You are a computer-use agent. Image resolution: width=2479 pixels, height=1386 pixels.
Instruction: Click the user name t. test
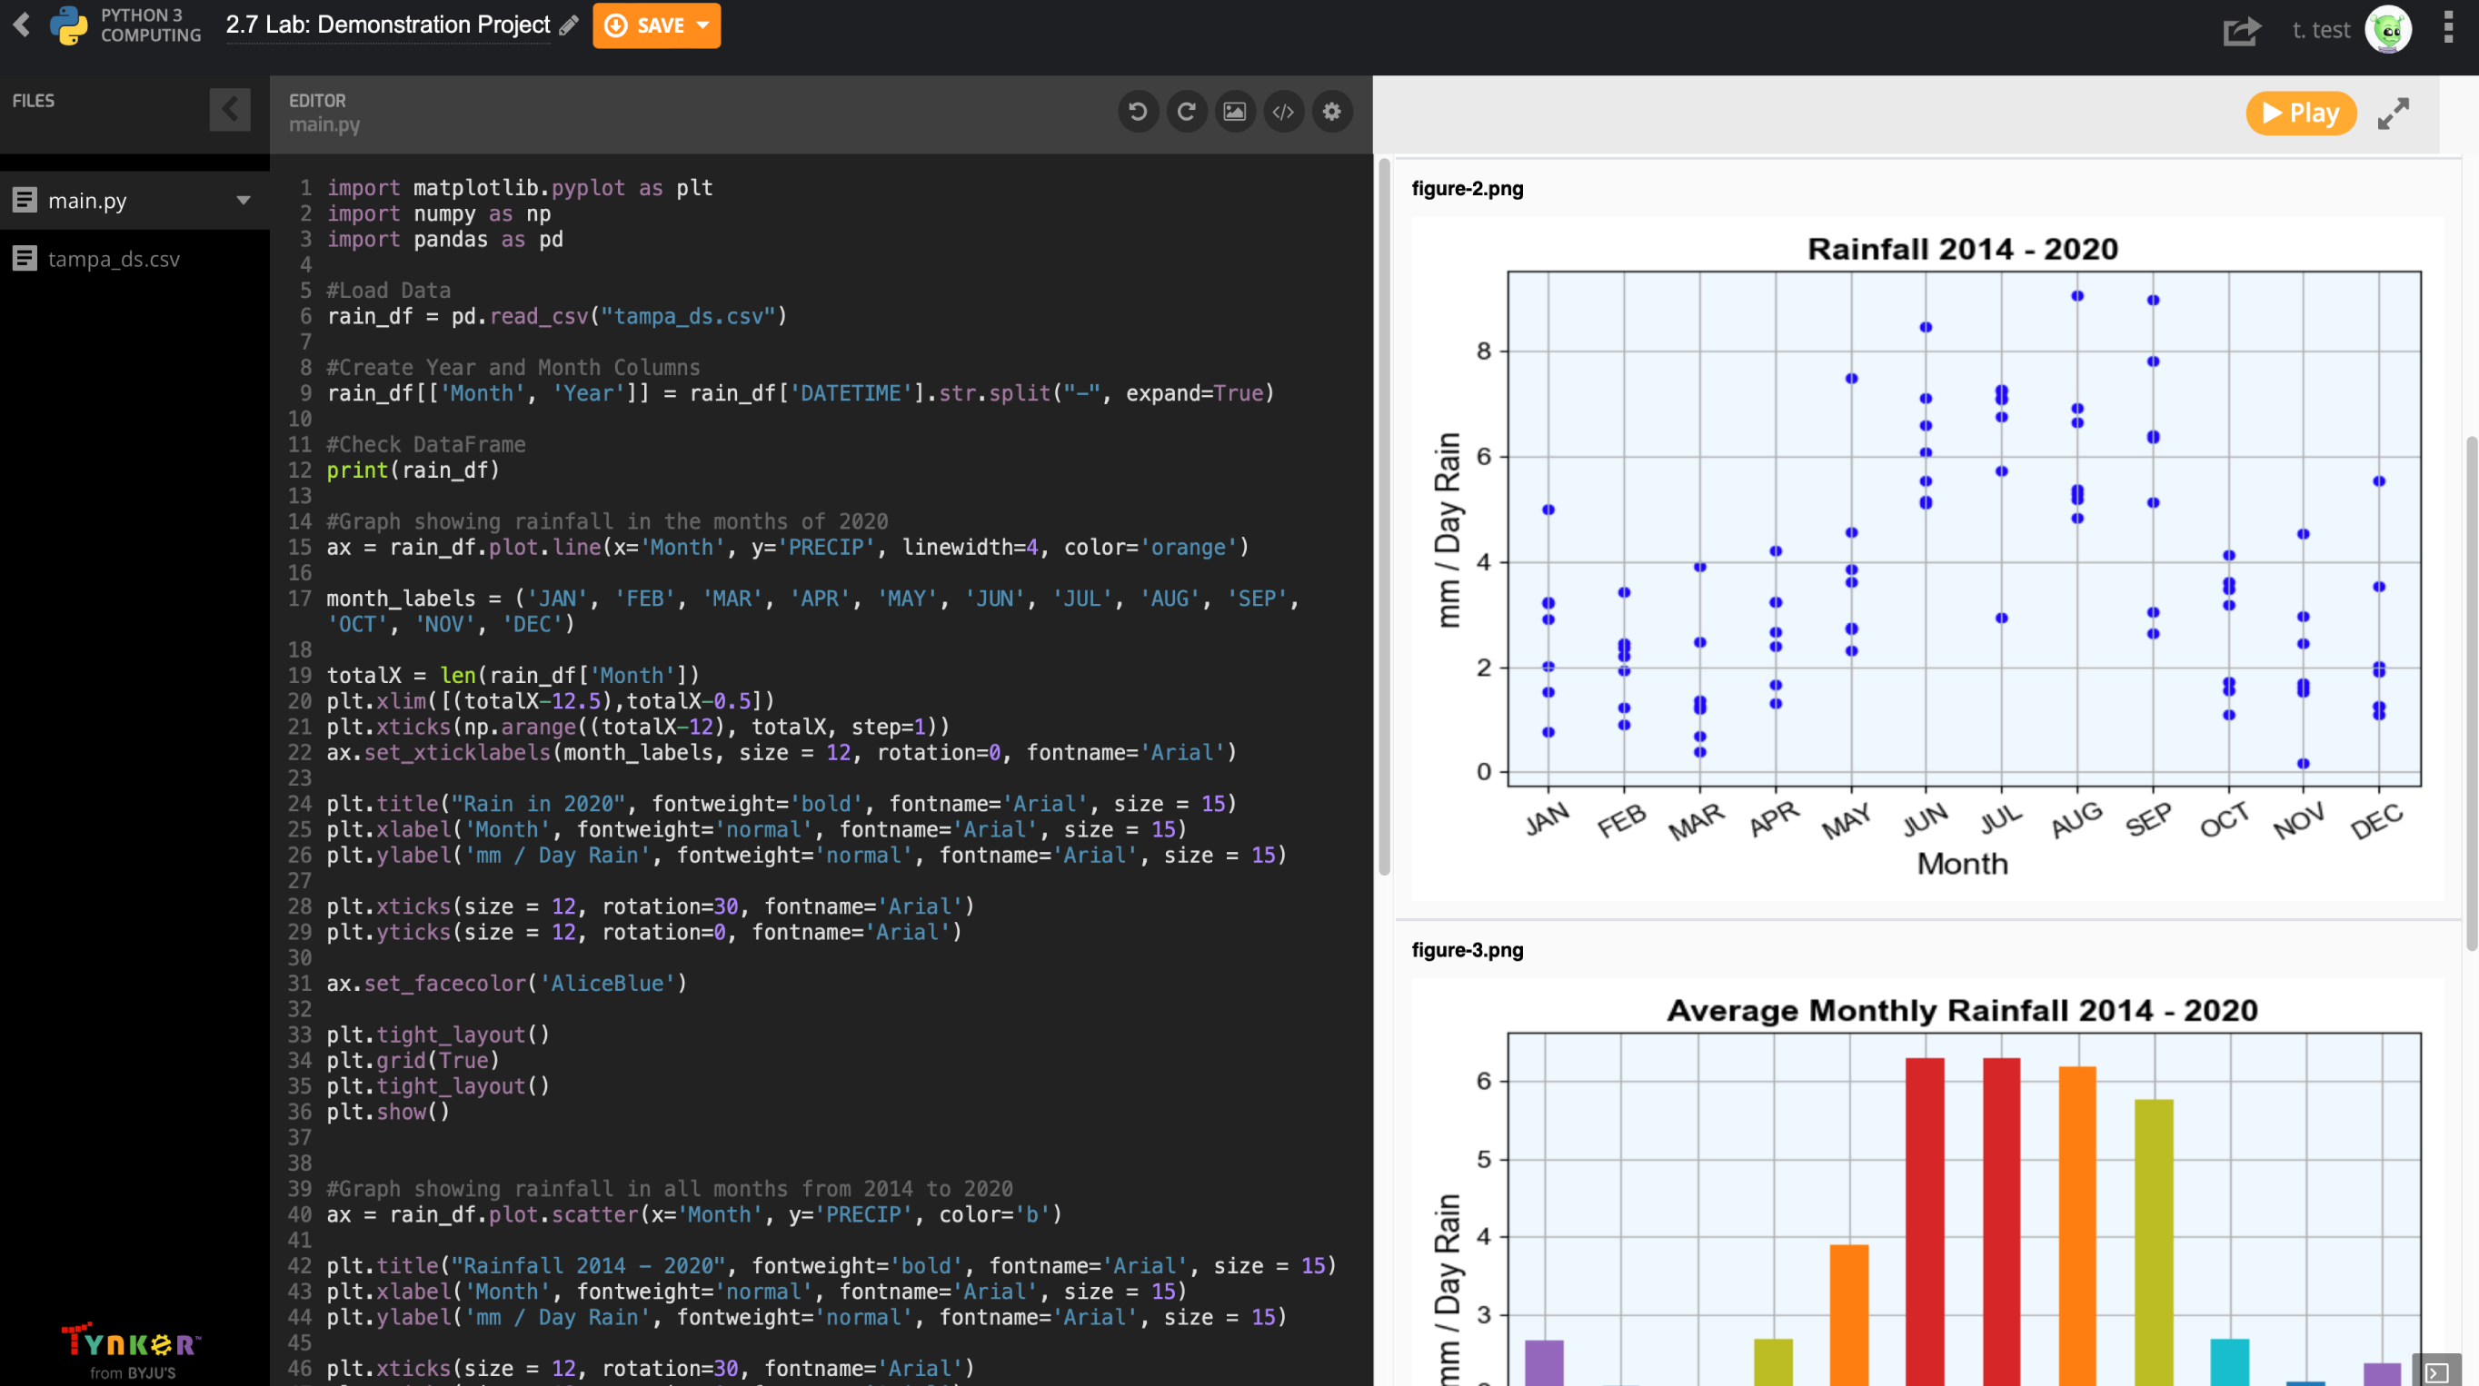(2320, 30)
